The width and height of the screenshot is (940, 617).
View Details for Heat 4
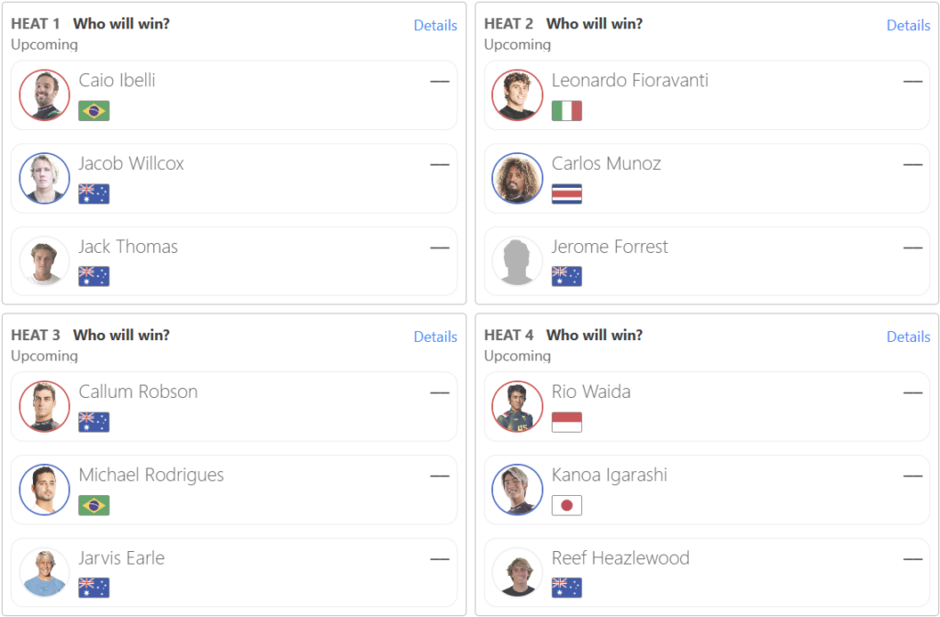908,337
